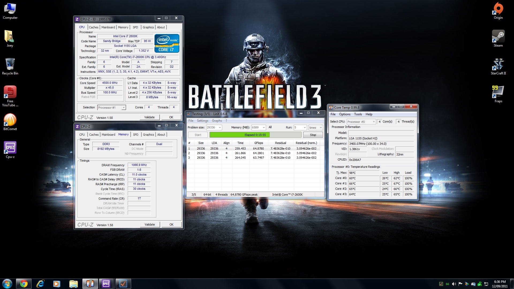Screen dimensions: 514x289
Task: Switch to SPD tab in bottom CPU-Z window
Action: (x=136, y=135)
